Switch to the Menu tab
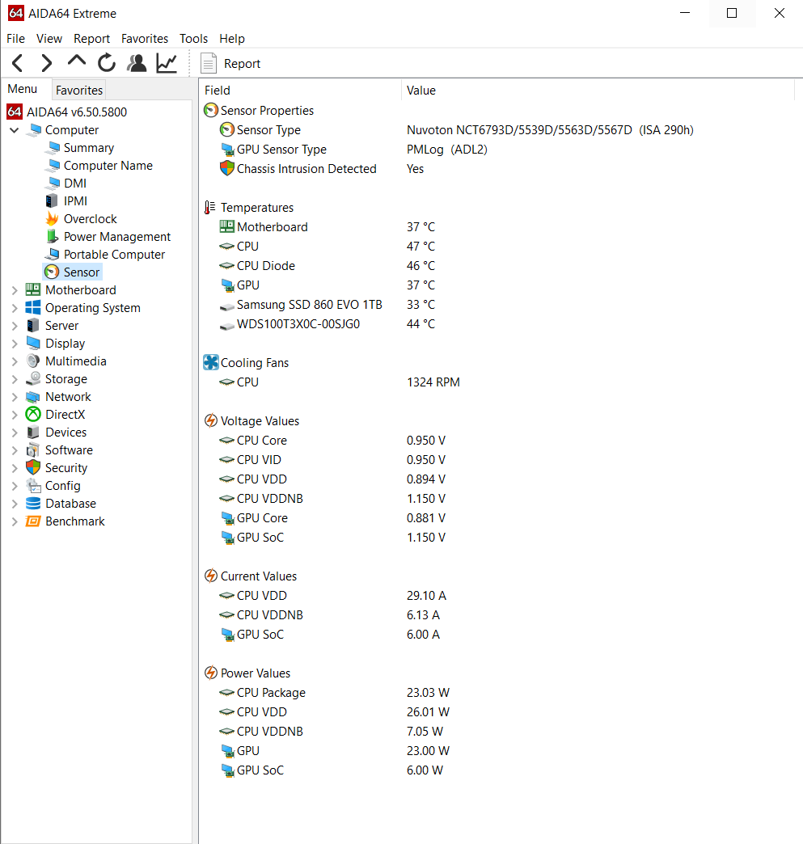This screenshot has height=844, width=803. pos(22,89)
